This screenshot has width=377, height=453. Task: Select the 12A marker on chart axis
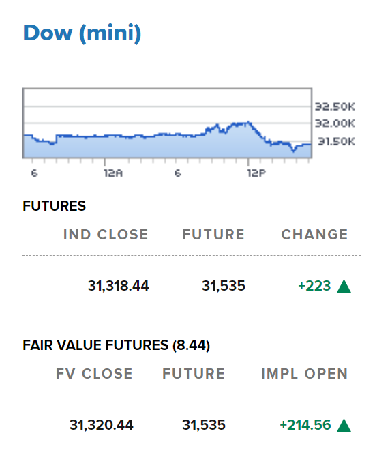pos(113,173)
